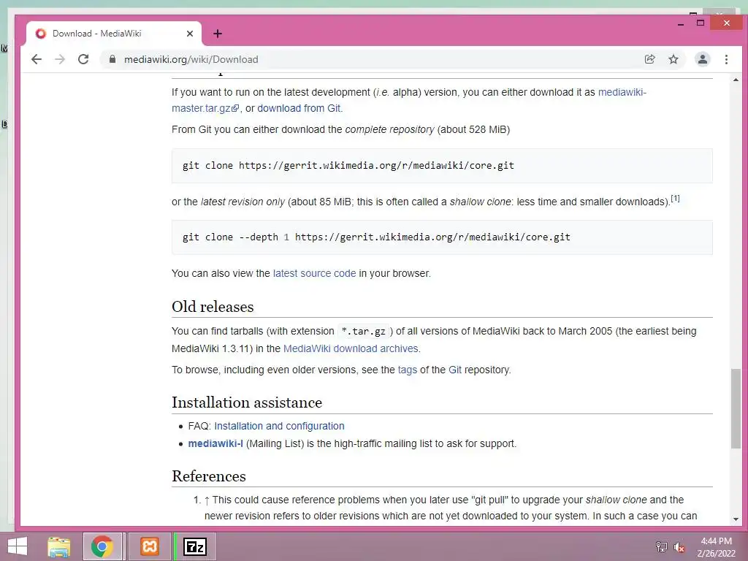Viewport: 748px width, 561px height.
Task: Click the browser back arrow
Action: pos(37,59)
